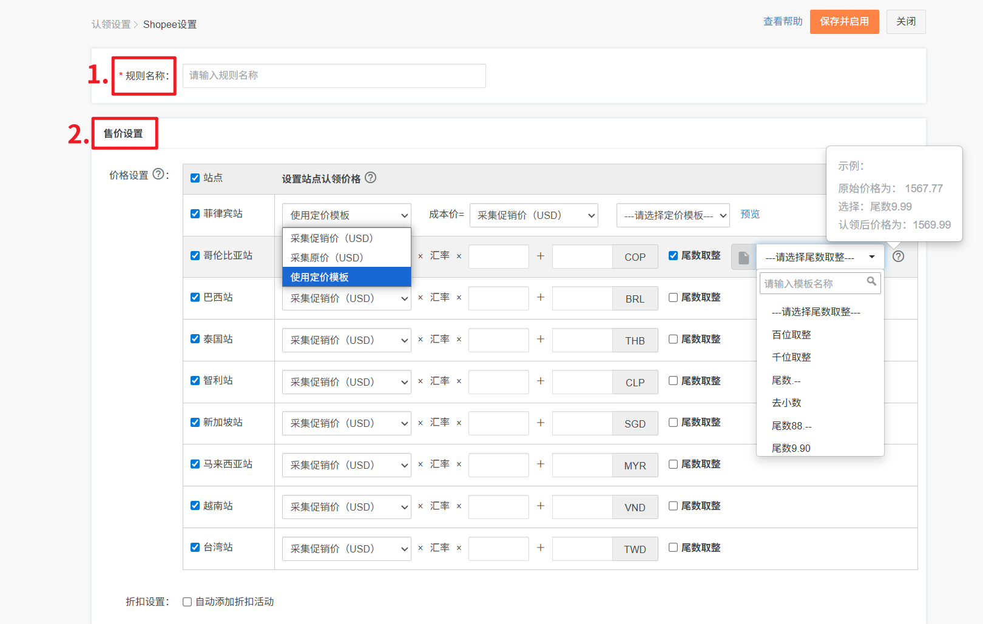The image size is (983, 624).
Task: Expand the 泰国站 price source dropdown
Action: coord(346,340)
